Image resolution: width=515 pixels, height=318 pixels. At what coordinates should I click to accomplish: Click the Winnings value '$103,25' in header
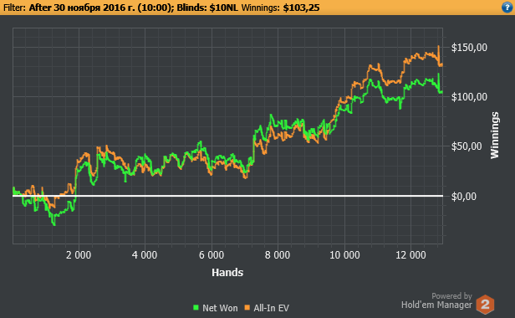(x=301, y=8)
